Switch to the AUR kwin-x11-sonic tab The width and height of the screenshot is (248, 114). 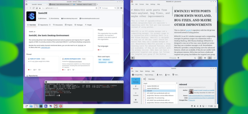pyautogui.click(x=84, y=4)
